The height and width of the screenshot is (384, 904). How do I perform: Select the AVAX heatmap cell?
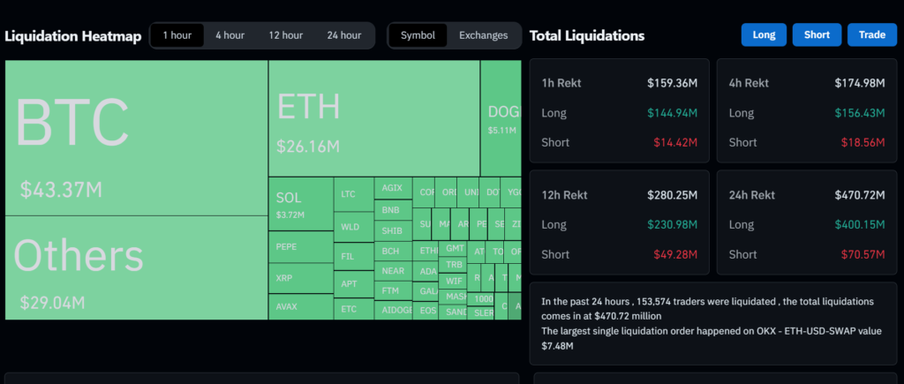click(300, 307)
